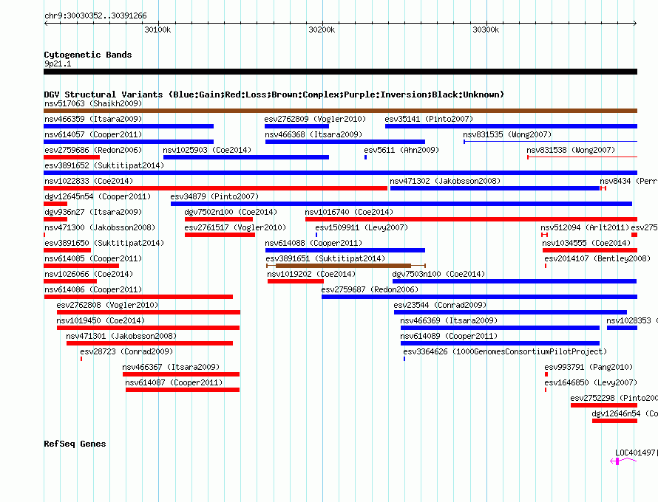Select esv2761517 (Vogler2010) label
Screen dimensions: 658x502
(x=235, y=227)
